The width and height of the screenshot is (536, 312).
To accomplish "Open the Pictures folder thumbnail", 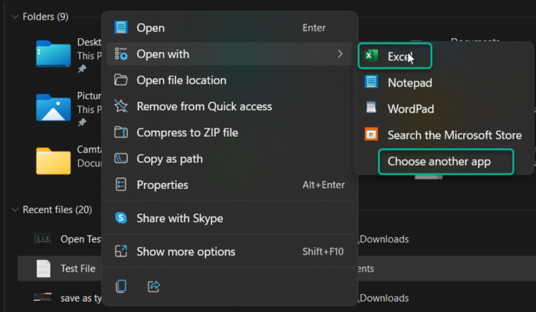I will (x=52, y=108).
